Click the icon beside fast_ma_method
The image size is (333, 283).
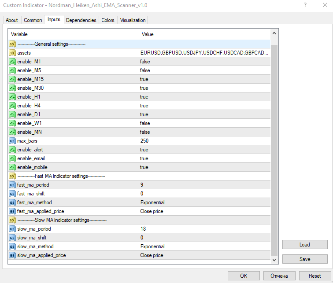[12, 202]
